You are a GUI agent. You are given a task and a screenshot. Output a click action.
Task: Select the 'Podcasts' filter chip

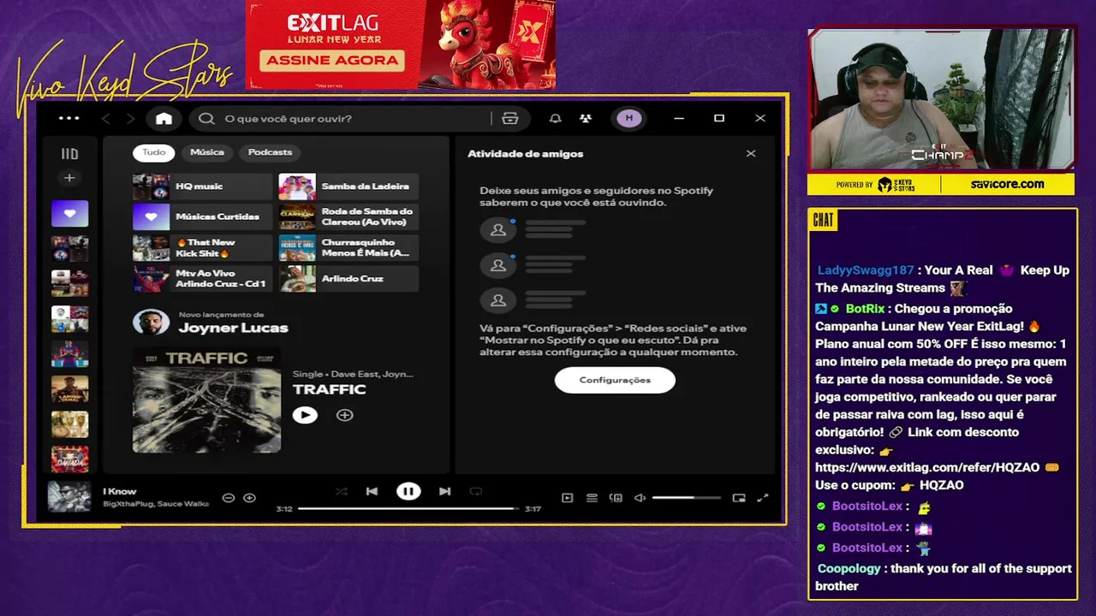[270, 152]
